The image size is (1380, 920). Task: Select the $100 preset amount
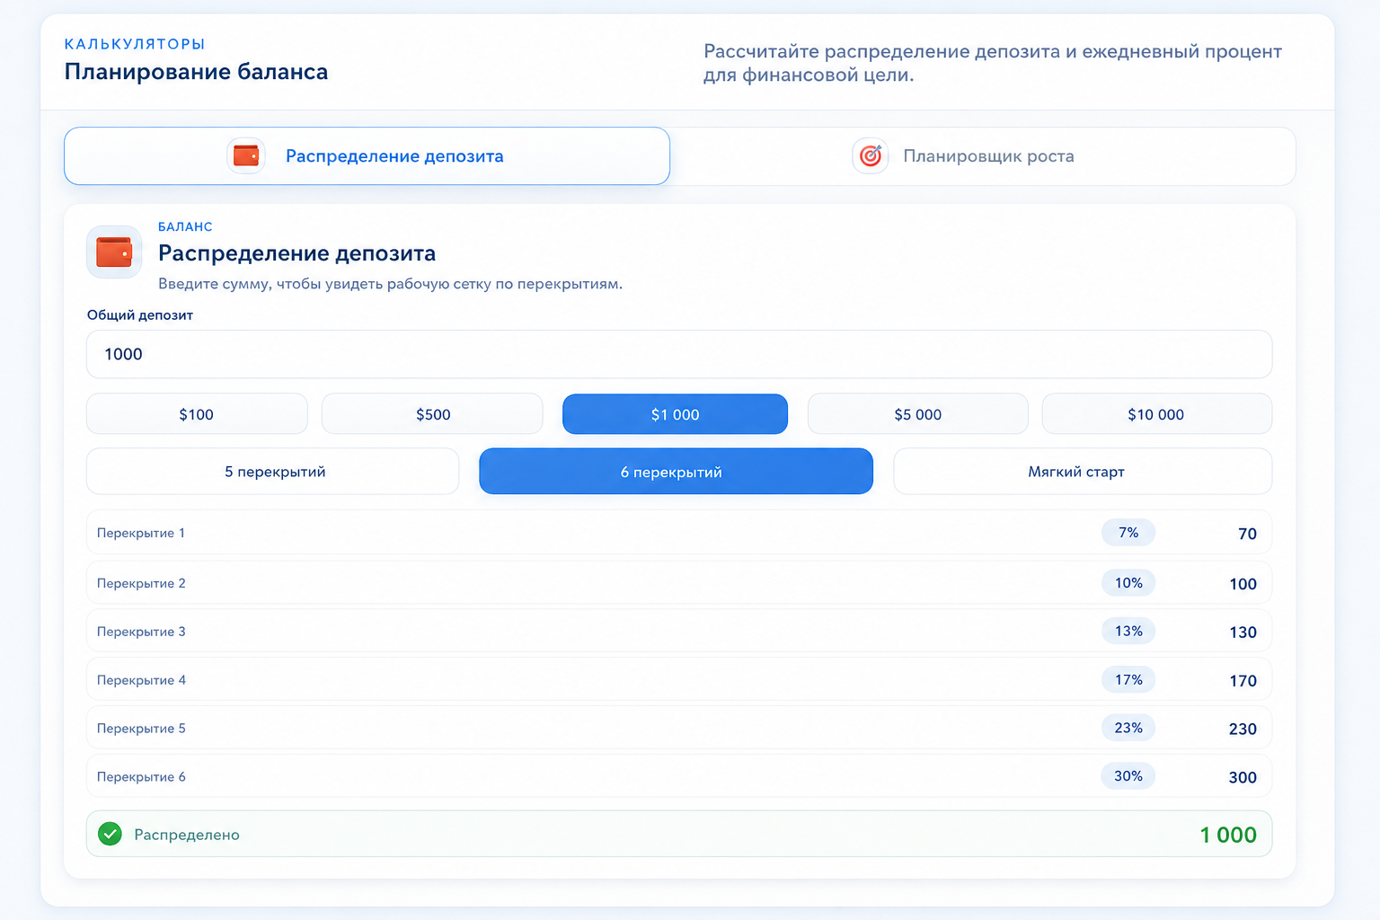(197, 414)
